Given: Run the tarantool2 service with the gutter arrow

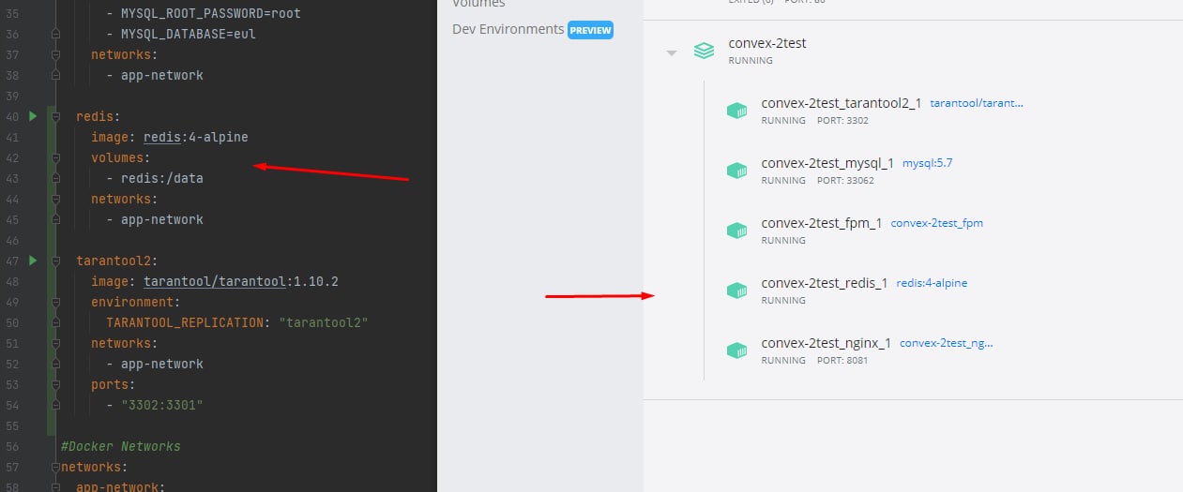Looking at the screenshot, I should click(33, 260).
